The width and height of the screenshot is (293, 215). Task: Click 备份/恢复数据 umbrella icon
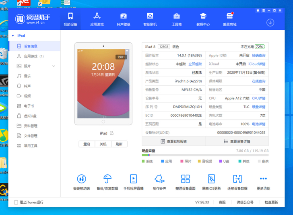tap(107, 179)
